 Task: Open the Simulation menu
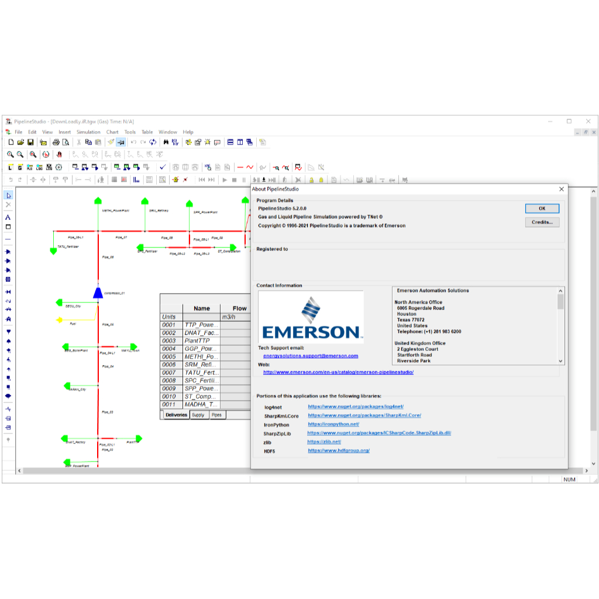coord(88,132)
